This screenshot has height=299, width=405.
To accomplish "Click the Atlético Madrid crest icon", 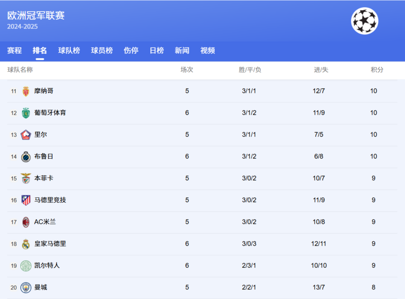I will [27, 200].
